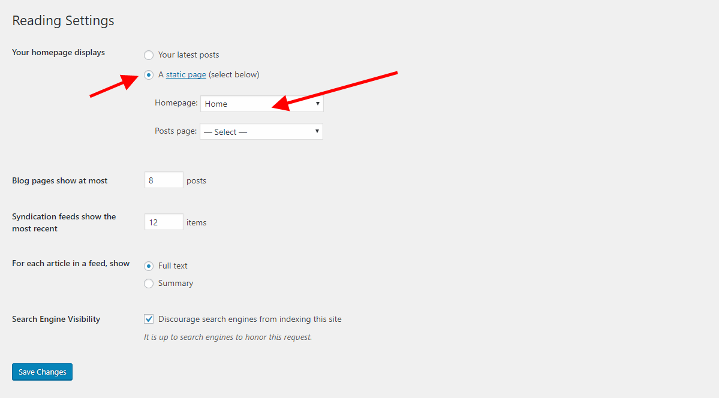Click the "Reading Settings" page heading

(63, 20)
